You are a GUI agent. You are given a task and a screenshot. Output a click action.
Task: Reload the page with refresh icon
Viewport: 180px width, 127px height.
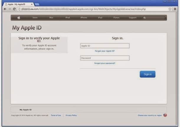(x=14, y=9)
